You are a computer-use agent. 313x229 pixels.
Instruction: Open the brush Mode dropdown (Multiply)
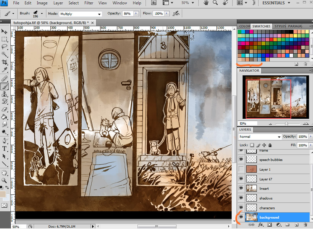click(81, 14)
